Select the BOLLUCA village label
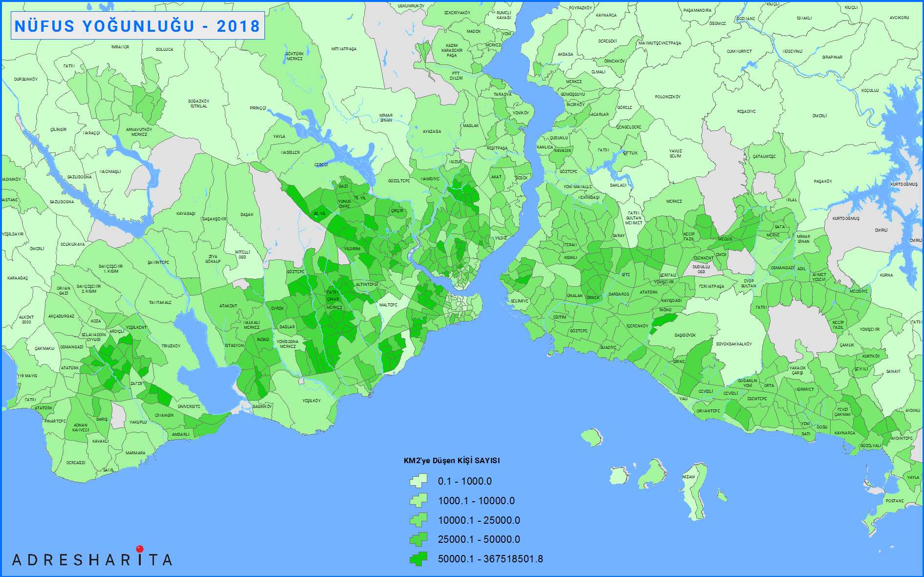Viewport: 924px width, 577px height. [164, 49]
